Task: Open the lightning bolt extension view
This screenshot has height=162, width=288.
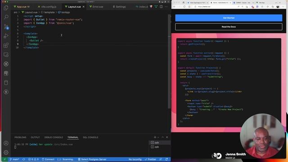Action: pos(6,92)
